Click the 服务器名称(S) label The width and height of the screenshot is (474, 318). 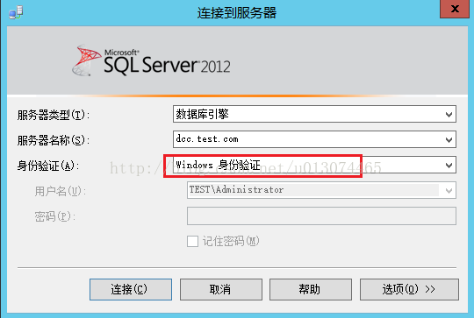[54, 140]
